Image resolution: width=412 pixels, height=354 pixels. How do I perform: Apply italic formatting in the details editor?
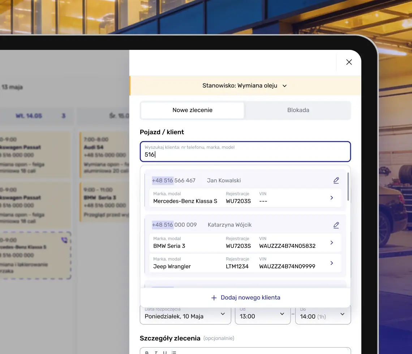156,353
